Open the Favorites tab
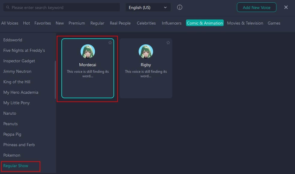 (x=43, y=23)
